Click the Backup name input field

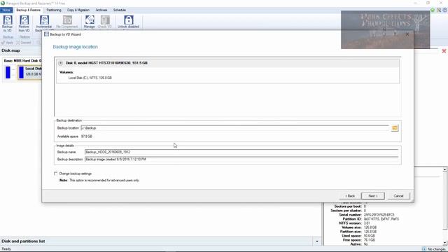pos(241,152)
